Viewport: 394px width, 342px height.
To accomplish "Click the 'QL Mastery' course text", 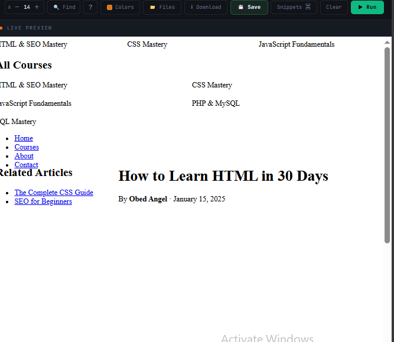I will tap(18, 122).
